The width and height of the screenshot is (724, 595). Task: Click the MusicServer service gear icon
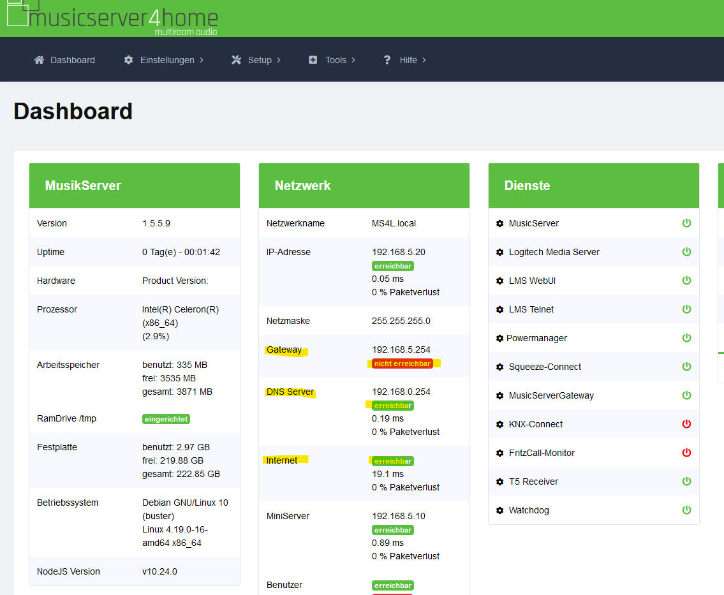(499, 223)
